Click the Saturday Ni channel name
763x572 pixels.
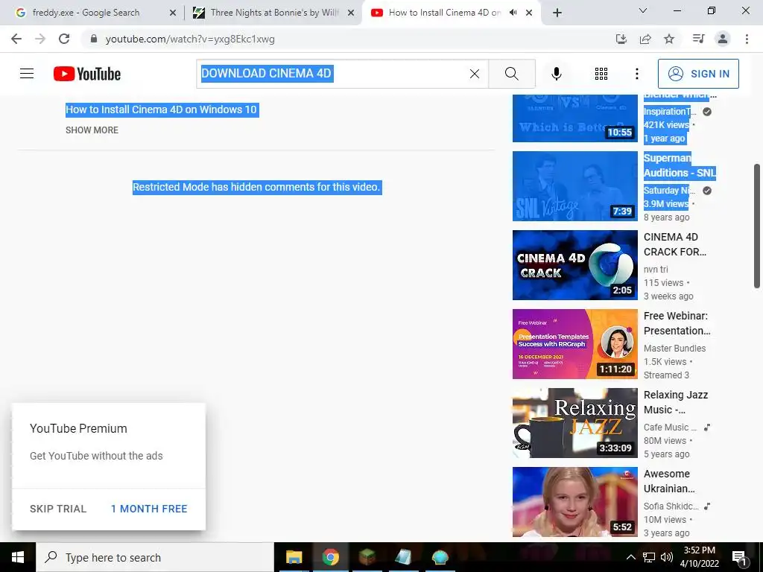click(669, 190)
